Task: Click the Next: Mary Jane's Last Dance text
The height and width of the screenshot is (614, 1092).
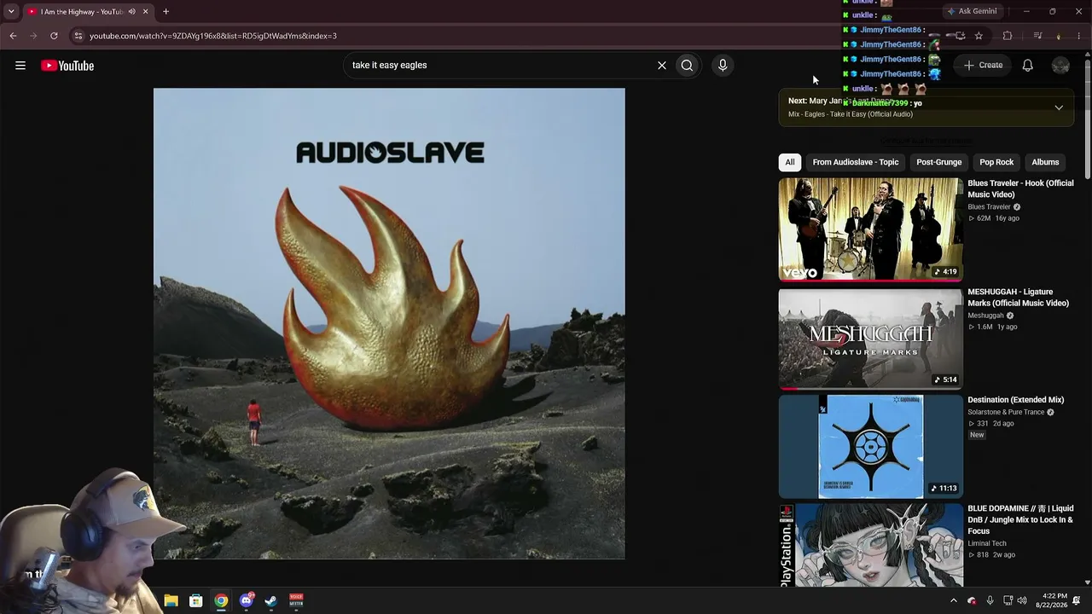Action: (840, 101)
